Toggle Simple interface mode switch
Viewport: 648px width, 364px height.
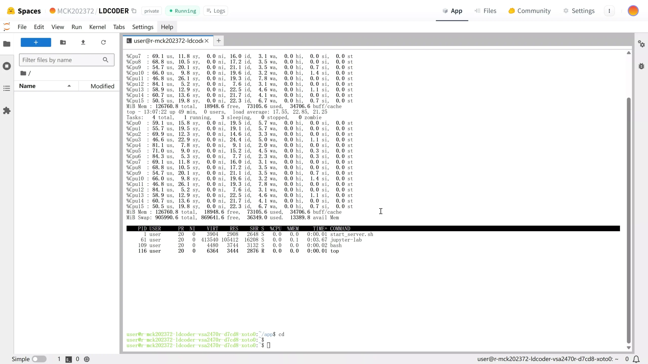point(39,359)
